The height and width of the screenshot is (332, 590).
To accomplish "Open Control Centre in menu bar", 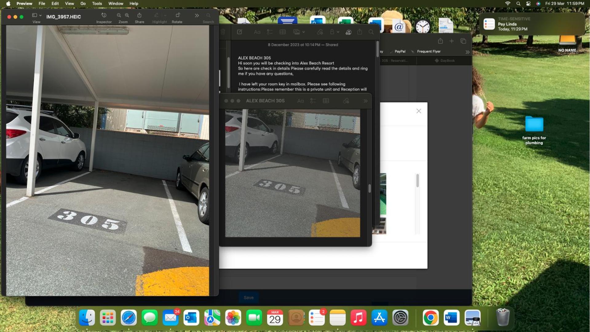I will (x=528, y=3).
